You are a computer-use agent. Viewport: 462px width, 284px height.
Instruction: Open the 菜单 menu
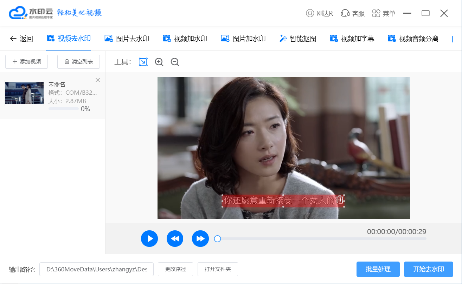[384, 13]
